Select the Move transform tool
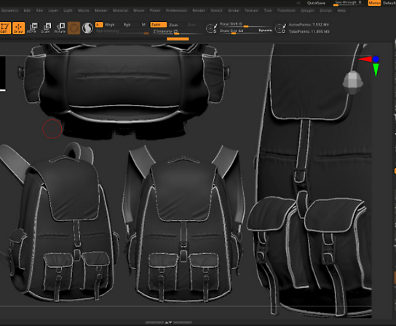Image resolution: width=396 pixels, height=326 pixels. pyautogui.click(x=32, y=28)
